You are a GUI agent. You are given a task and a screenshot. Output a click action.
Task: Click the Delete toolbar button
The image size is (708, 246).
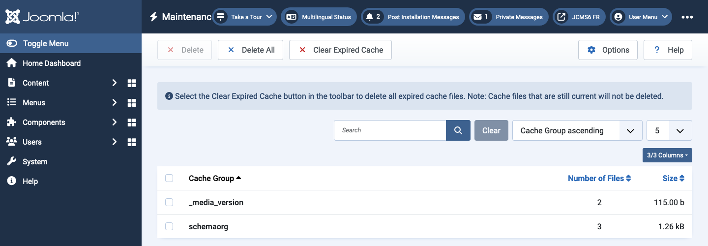184,50
